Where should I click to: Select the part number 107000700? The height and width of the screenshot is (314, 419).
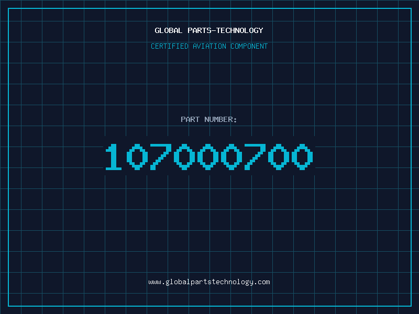tap(209, 156)
